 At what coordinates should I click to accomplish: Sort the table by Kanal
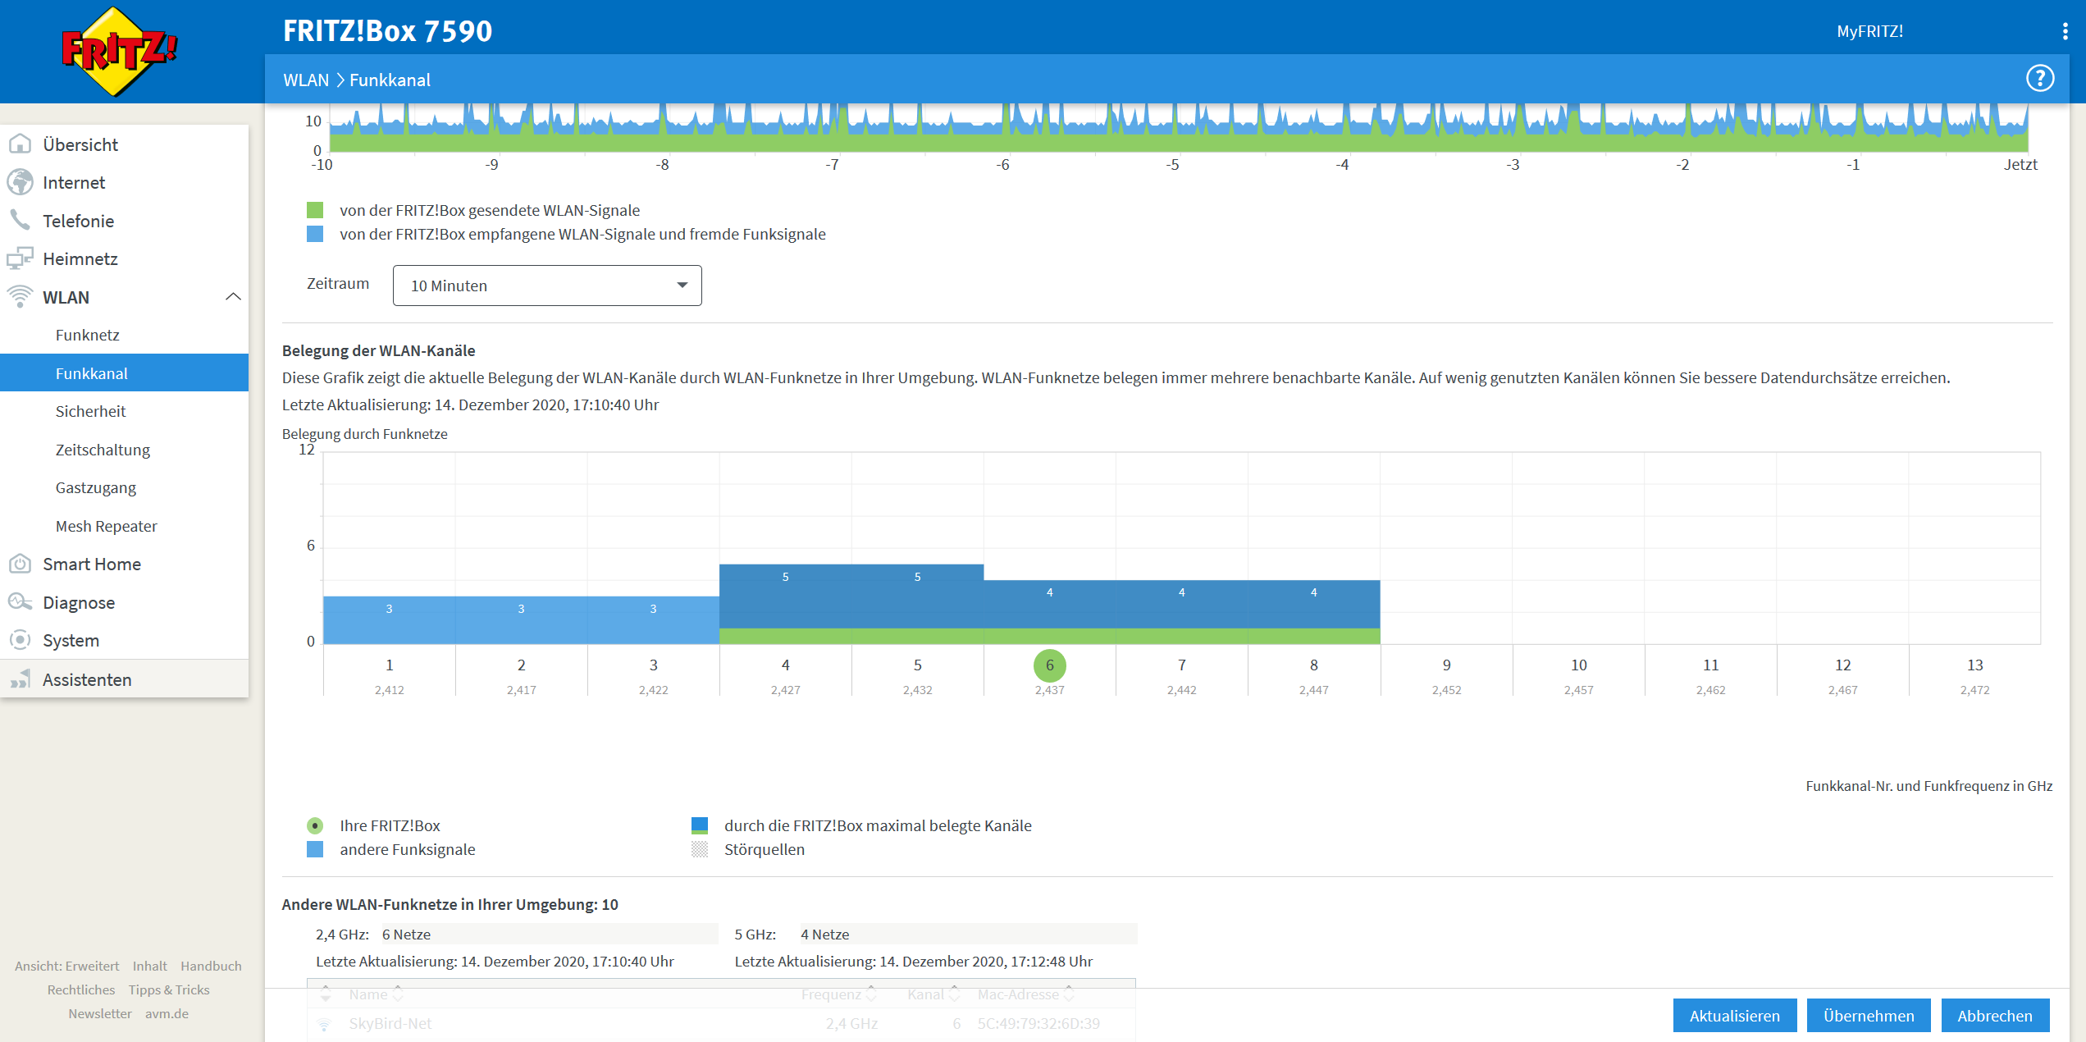point(933,994)
